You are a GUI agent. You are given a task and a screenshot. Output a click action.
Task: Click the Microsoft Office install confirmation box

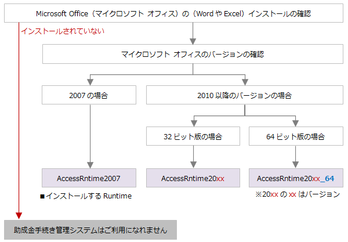[x=173, y=13]
